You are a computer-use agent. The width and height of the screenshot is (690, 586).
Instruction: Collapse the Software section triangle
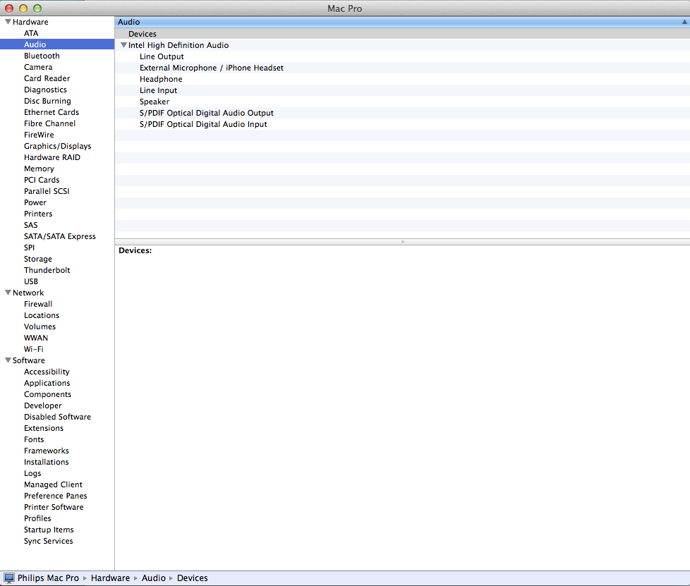point(8,360)
